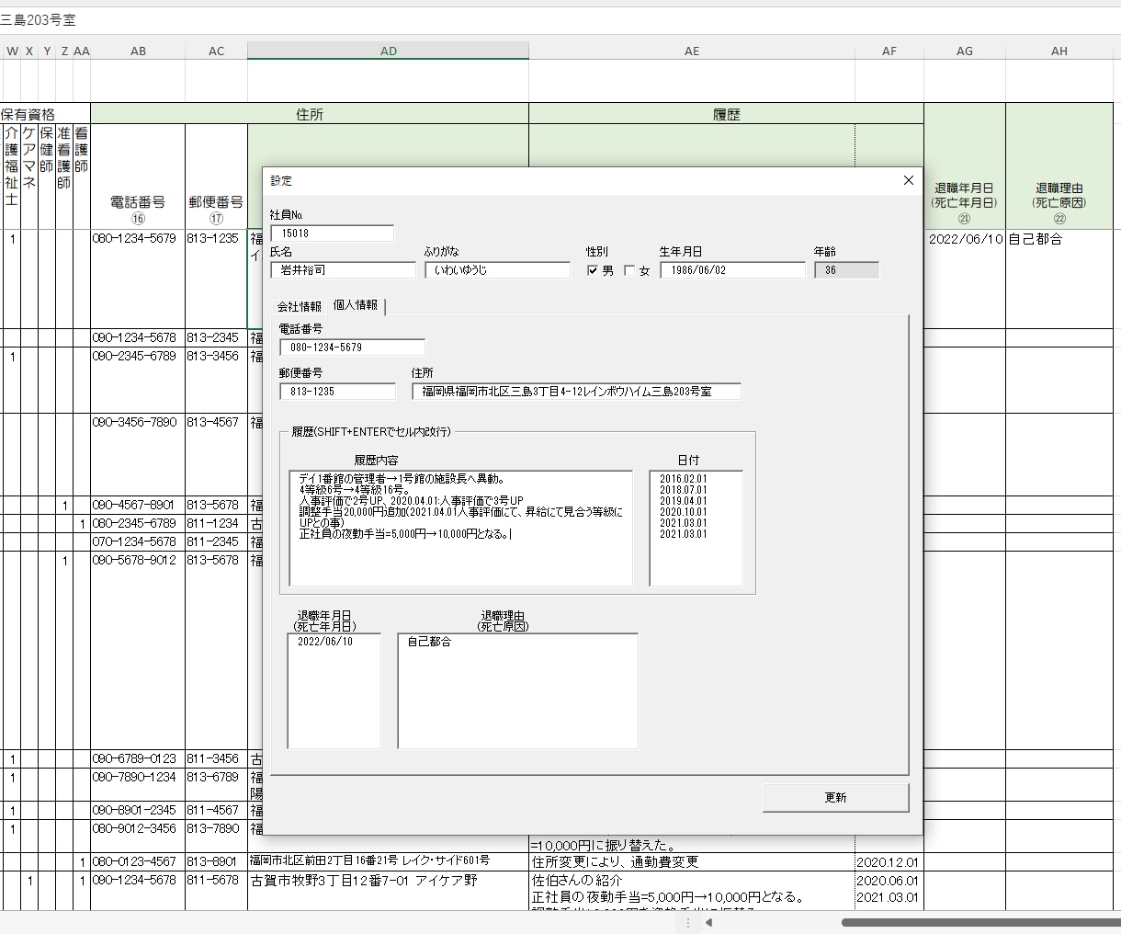Click the 住所 merged header cell
This screenshot has height=934, width=1121.
pos(310,114)
